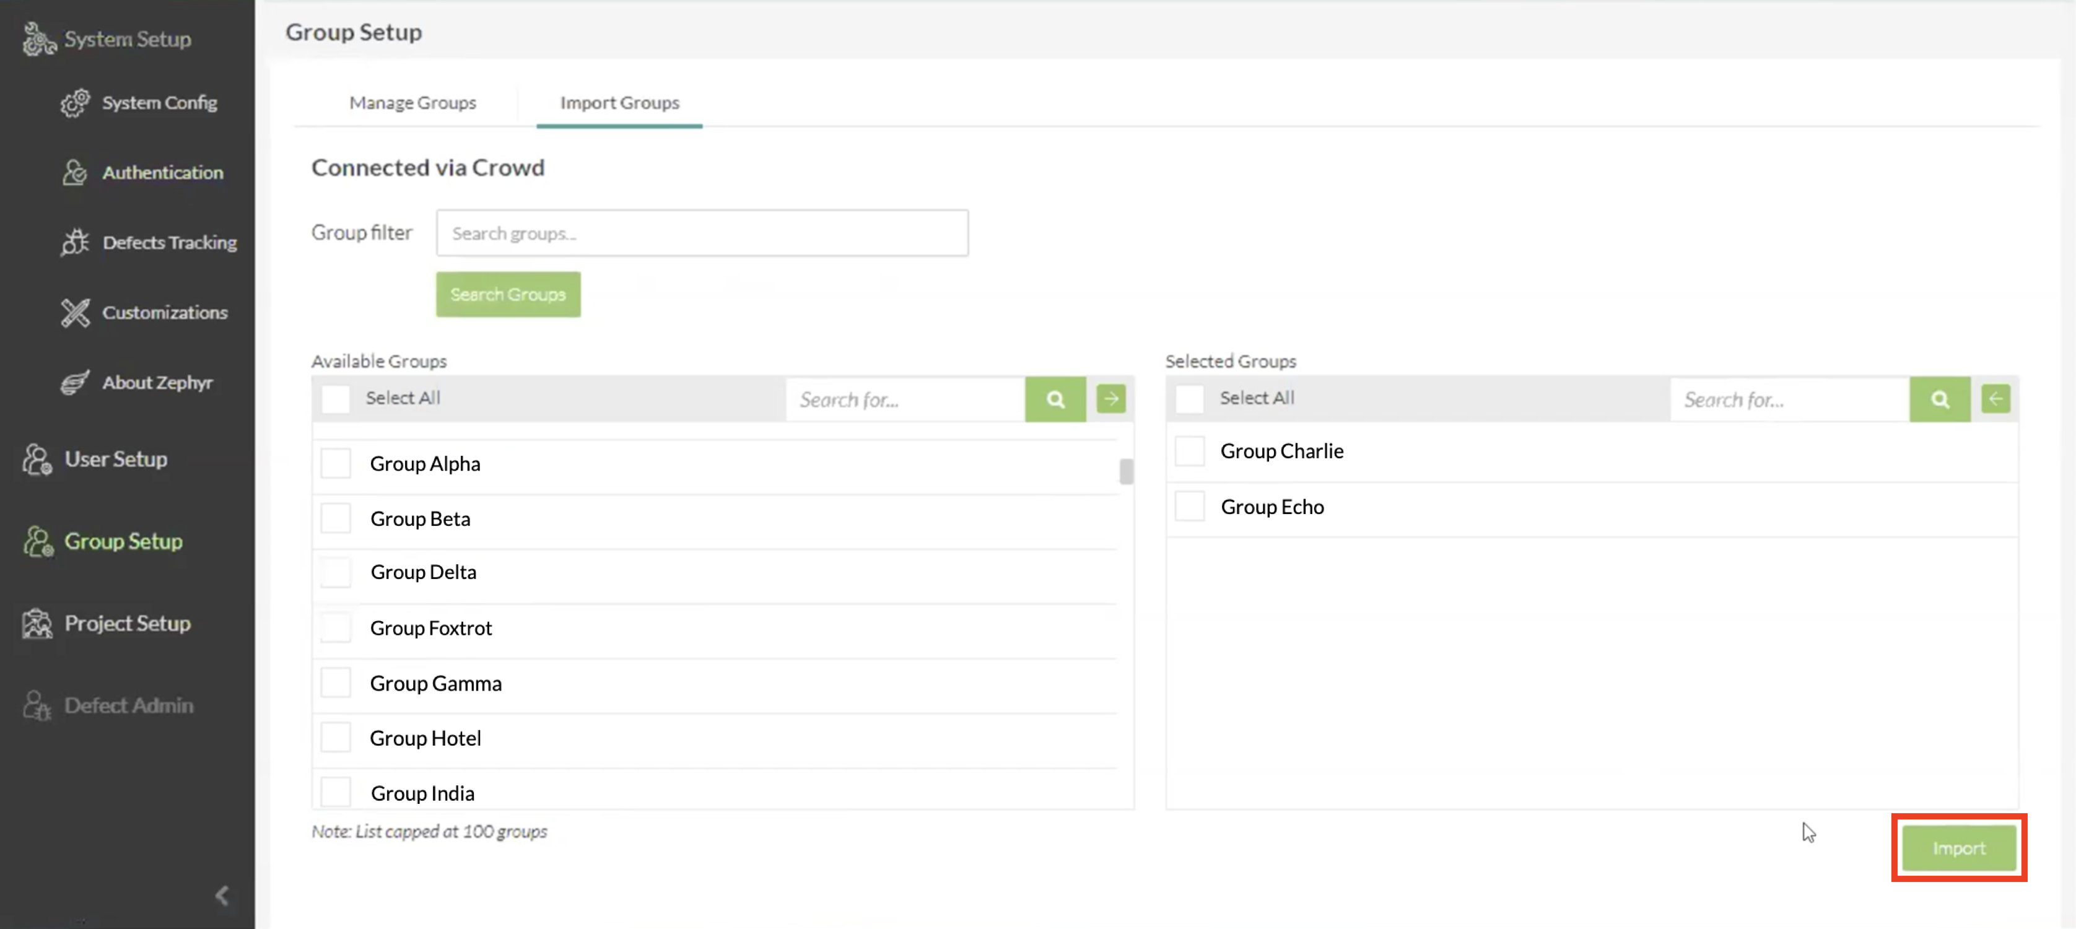Tick Select All under Available Groups

click(x=335, y=399)
